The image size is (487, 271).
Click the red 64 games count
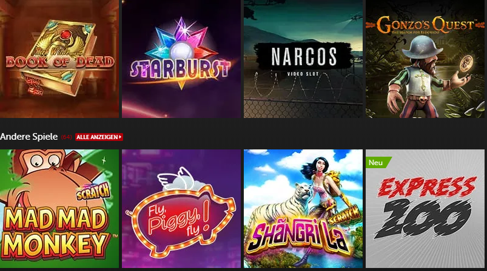coord(66,137)
